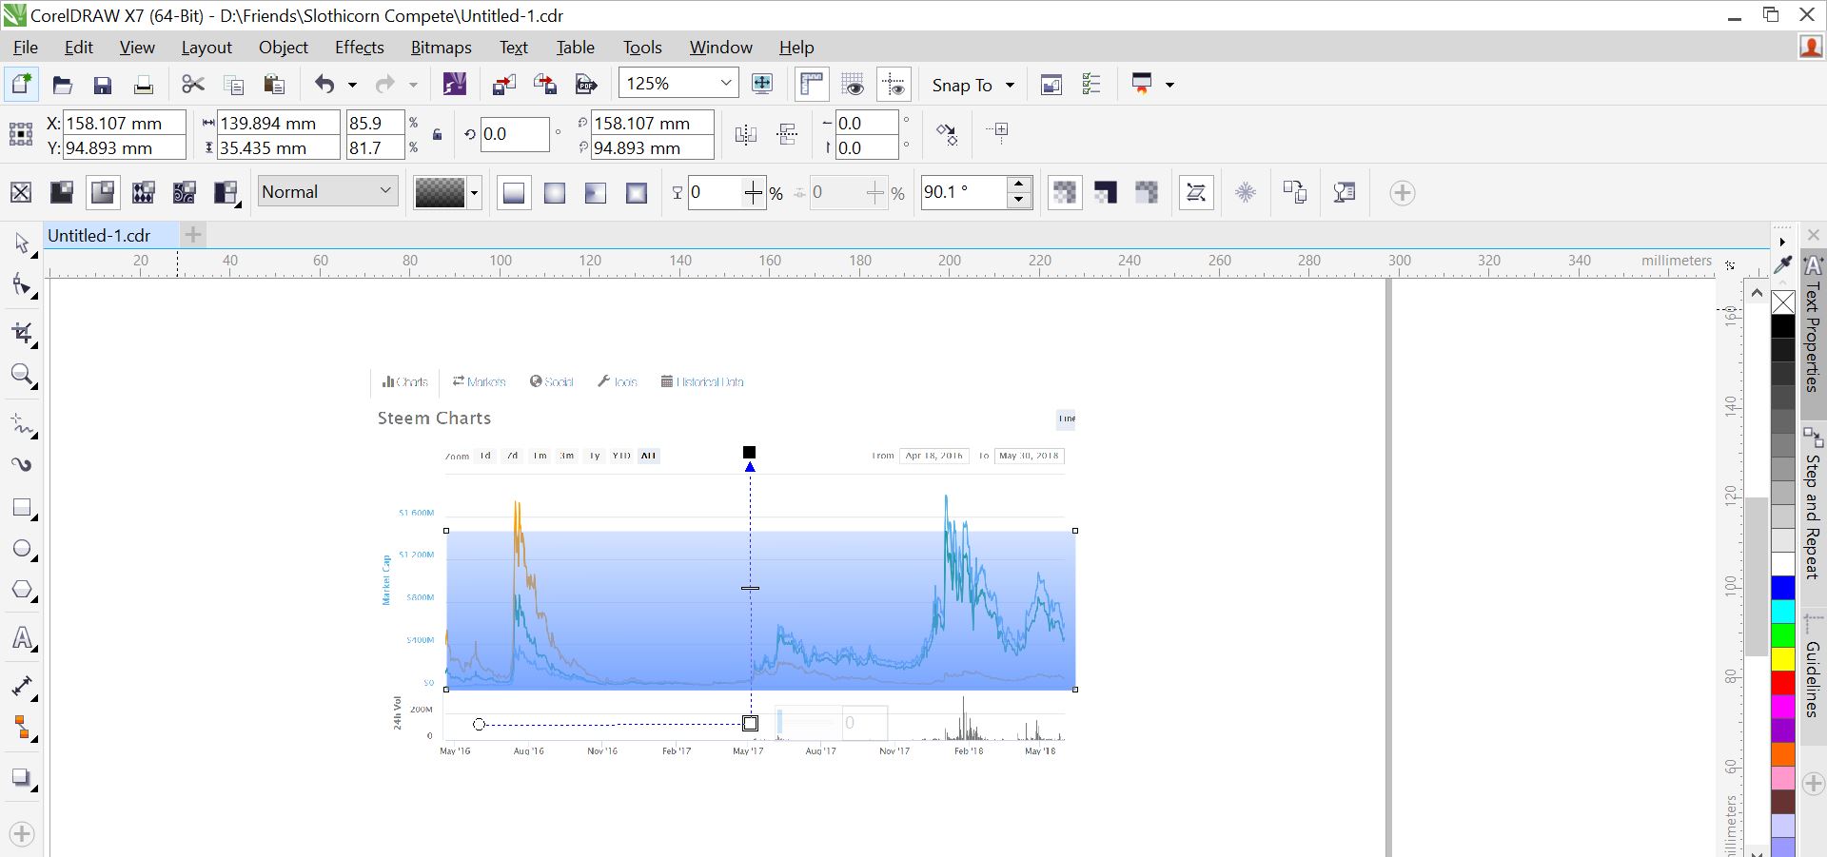Pick the Artistic Media tool
The height and width of the screenshot is (857, 1827).
pyautogui.click(x=22, y=465)
